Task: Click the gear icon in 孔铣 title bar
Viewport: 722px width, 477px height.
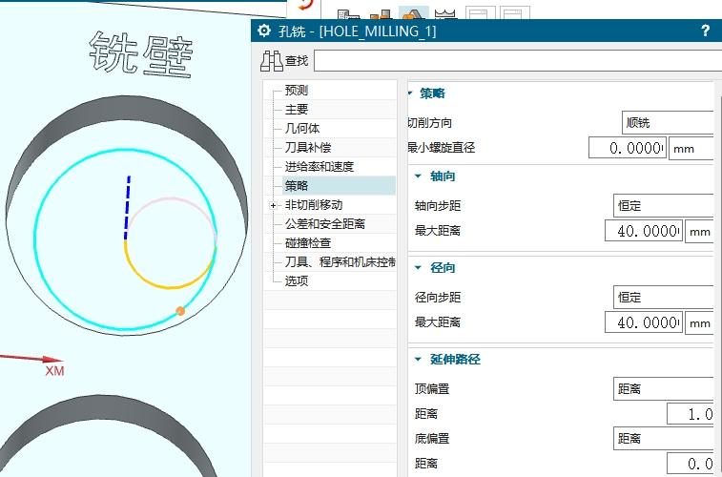Action: tap(264, 31)
